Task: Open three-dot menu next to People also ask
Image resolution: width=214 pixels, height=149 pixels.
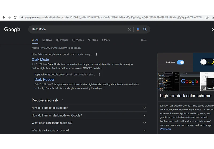Action: (62, 100)
